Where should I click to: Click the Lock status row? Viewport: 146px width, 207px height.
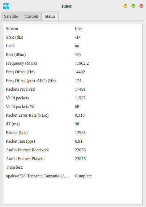[x=73, y=46]
